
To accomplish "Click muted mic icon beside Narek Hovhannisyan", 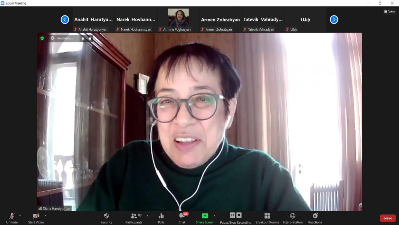I will tap(118, 29).
